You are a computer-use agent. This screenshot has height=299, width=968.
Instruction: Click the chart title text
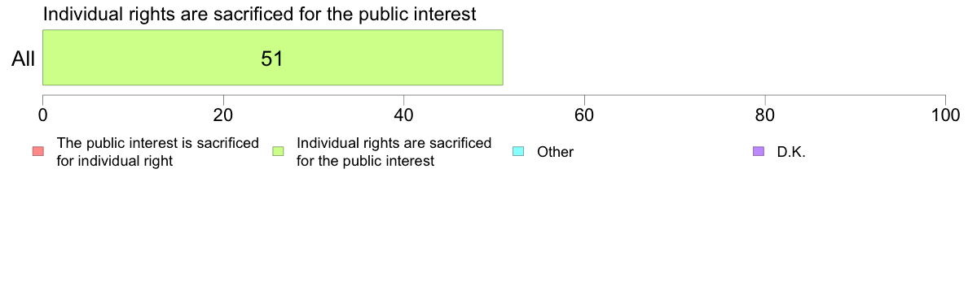click(x=259, y=14)
